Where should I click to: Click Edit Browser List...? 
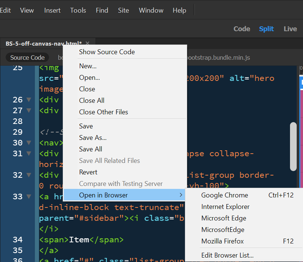pos(227,255)
